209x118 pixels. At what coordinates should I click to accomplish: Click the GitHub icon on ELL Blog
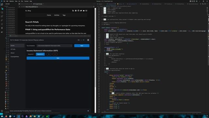[78, 11]
